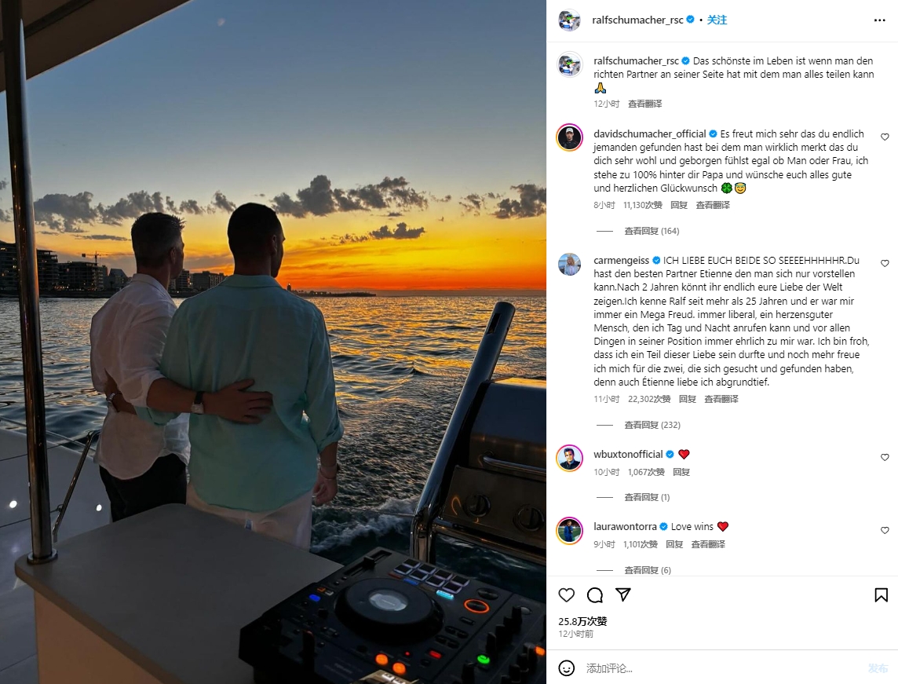
Task: Share post via paper plane icon
Action: tap(622, 594)
